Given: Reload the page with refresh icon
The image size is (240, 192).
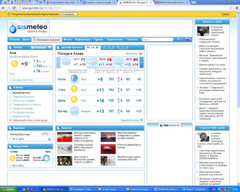Looking at the screenshot, I should point(14,8).
